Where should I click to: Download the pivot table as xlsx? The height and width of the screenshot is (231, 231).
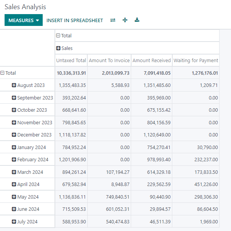[137, 20]
